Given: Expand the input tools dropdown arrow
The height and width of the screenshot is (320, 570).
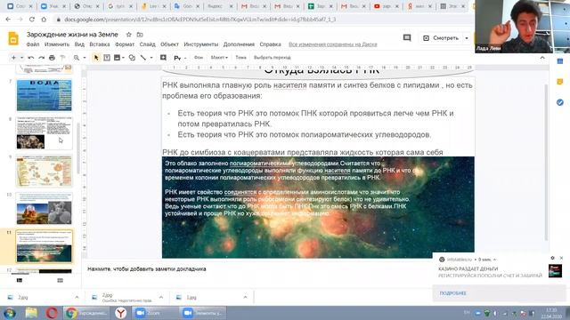Looking at the screenshot, I should (x=185, y=58).
